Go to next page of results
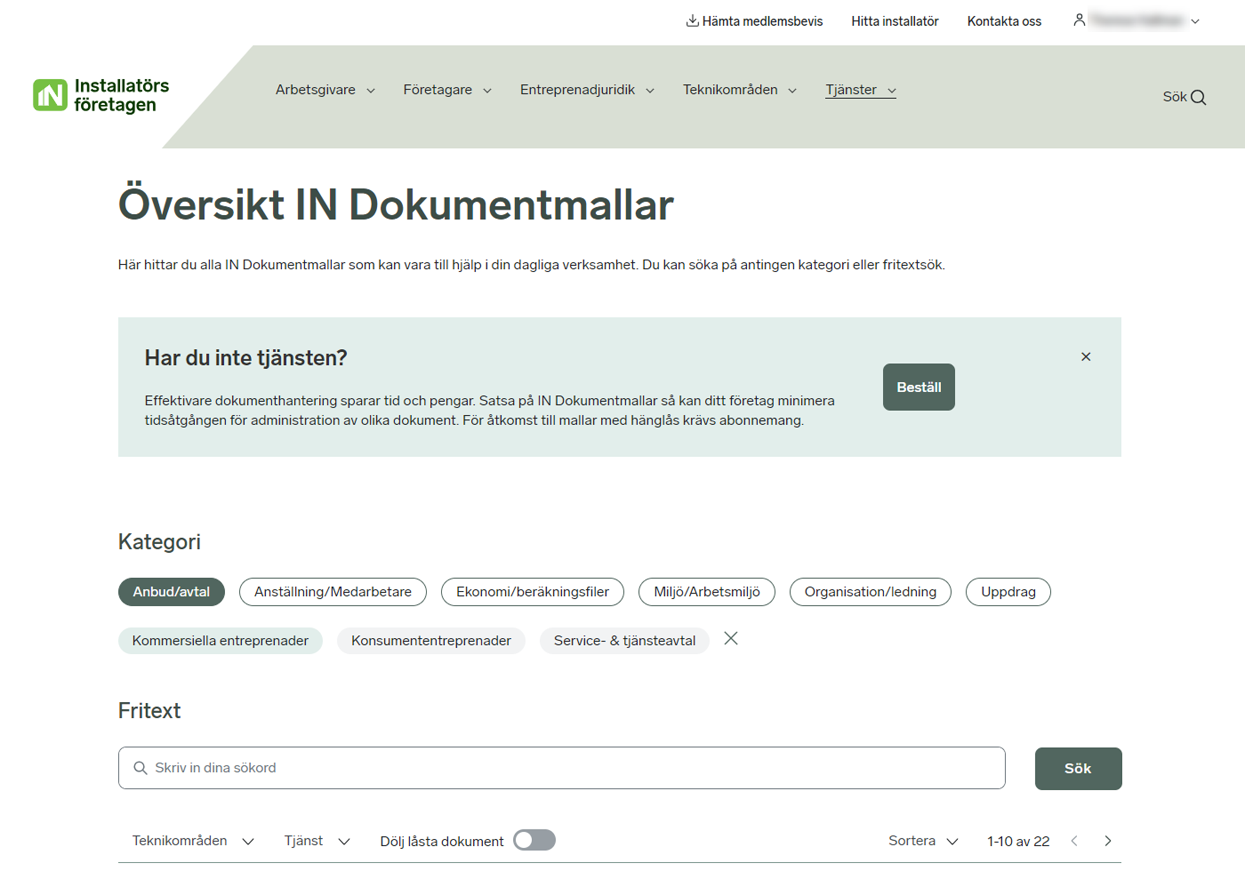1245x871 pixels. pyautogui.click(x=1108, y=841)
